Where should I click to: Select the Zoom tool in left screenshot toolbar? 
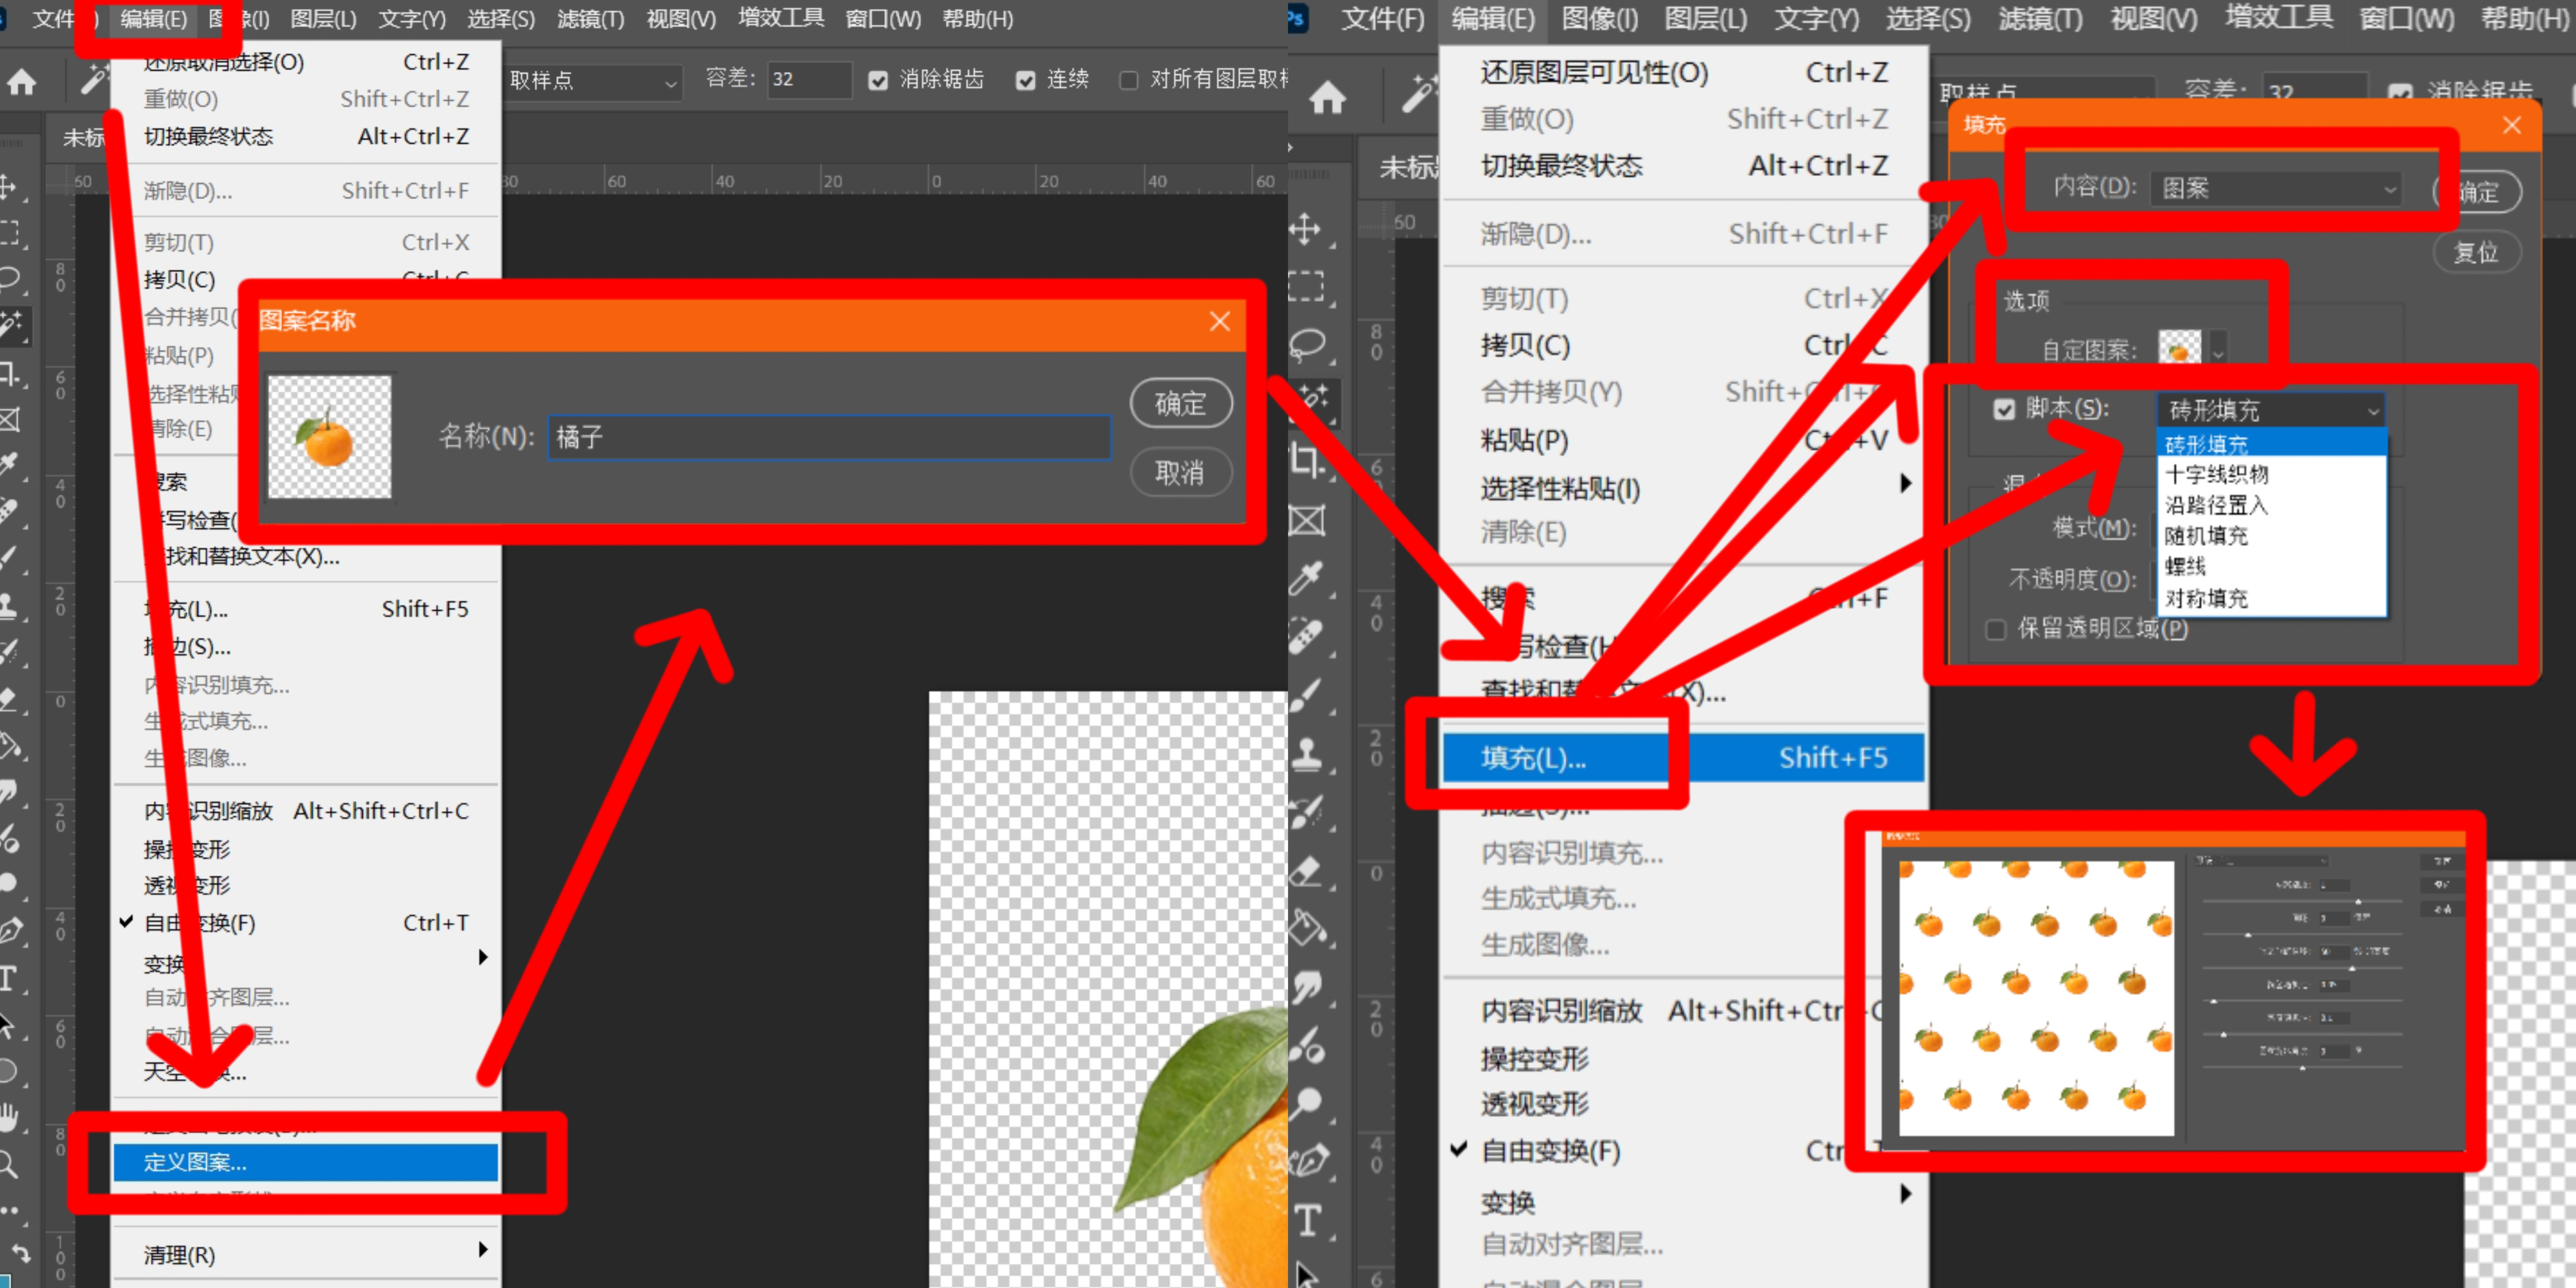pyautogui.click(x=9, y=1163)
